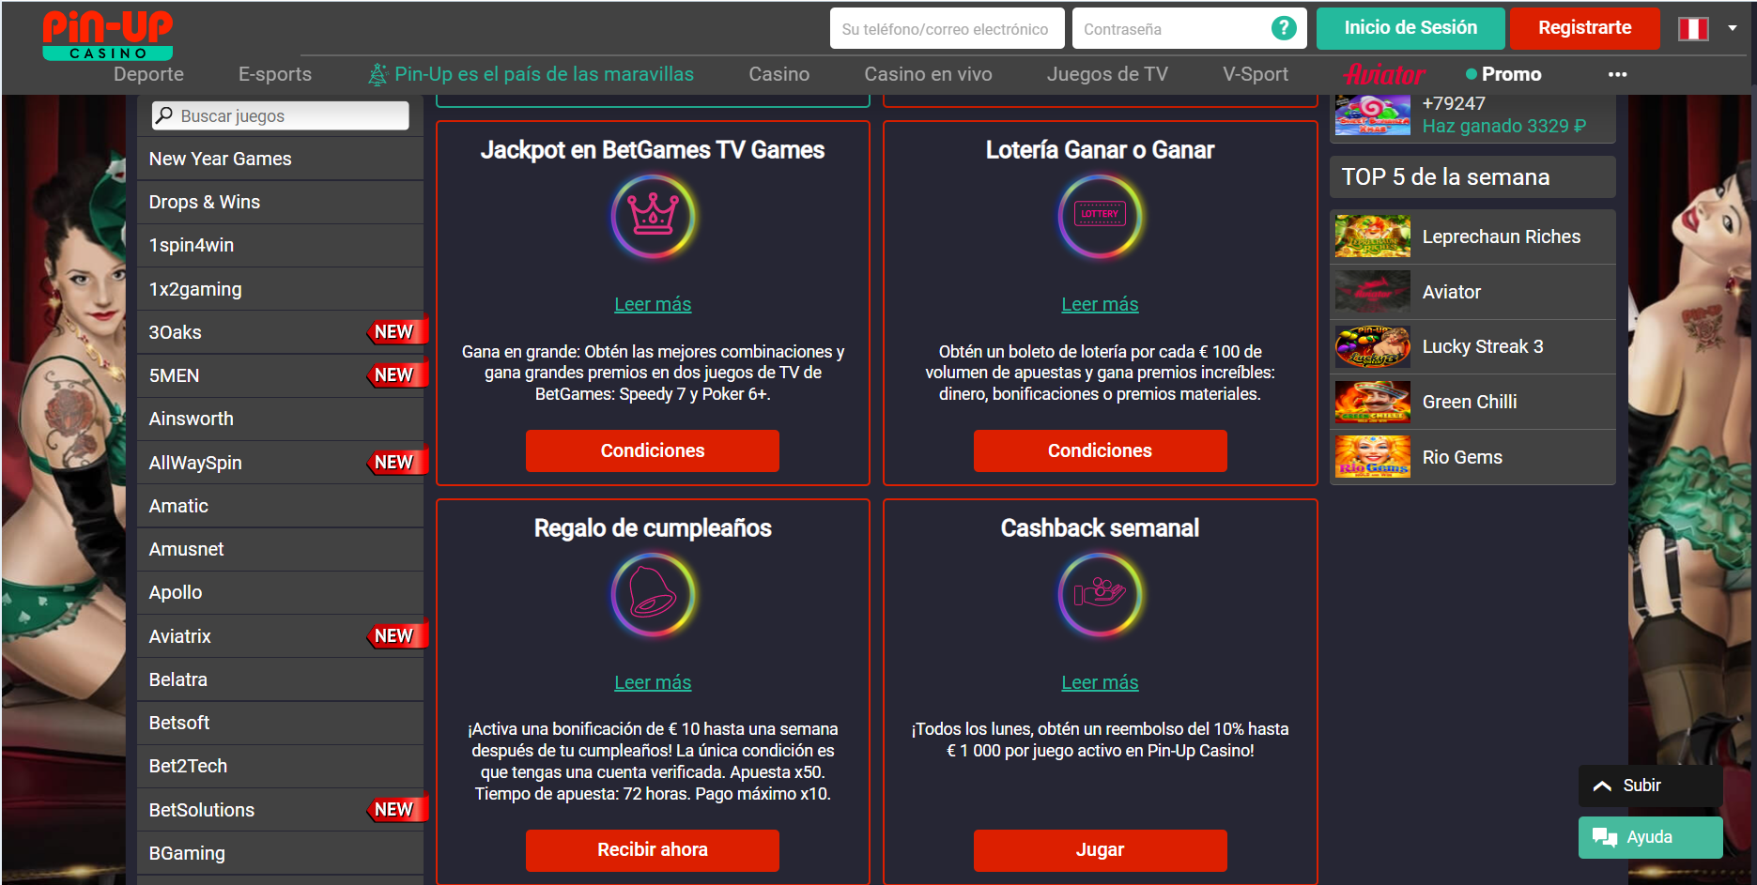Select the 5MEN provider
This screenshot has width=1757, height=885.
point(280,375)
